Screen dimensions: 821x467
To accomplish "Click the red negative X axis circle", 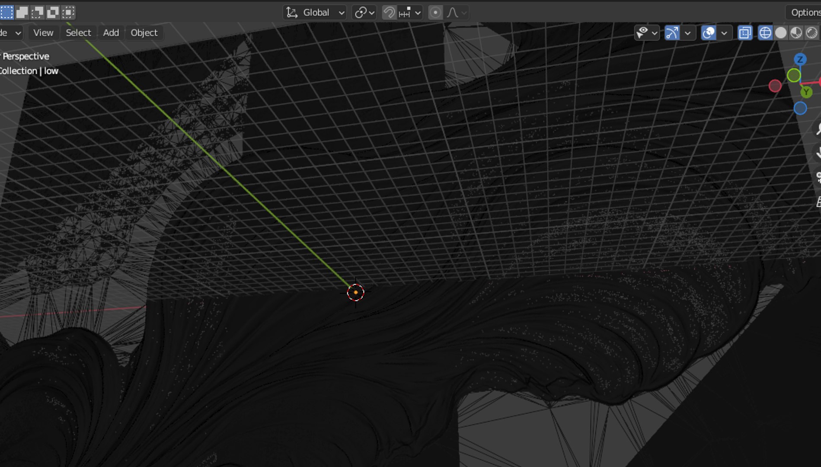I will tap(775, 86).
